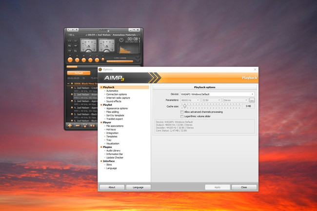Open Visualization settings page
Viewport: 317px width, 211px height.
113,144
